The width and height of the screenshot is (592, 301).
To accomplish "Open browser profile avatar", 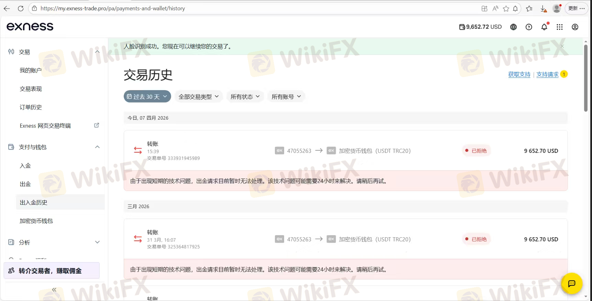I will (x=557, y=9).
